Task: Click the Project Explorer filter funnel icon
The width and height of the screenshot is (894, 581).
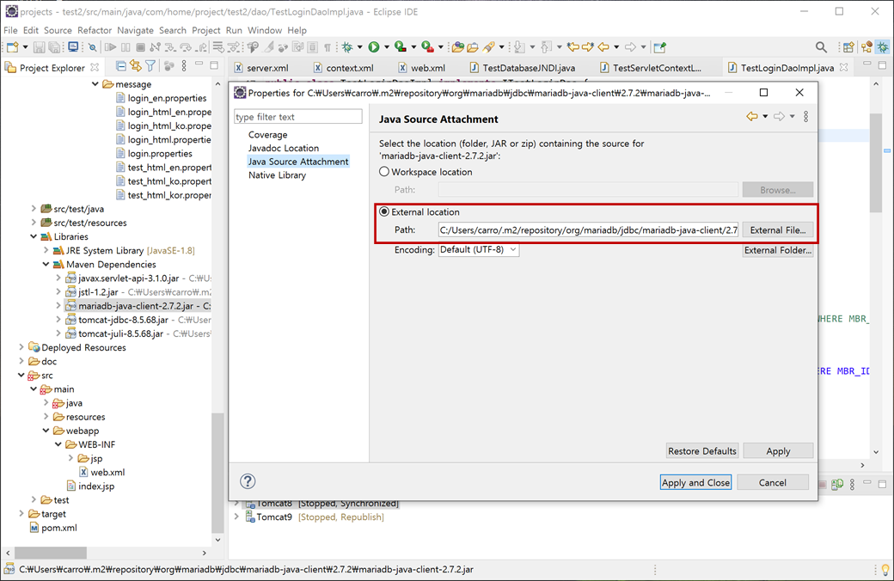Action: pos(150,66)
